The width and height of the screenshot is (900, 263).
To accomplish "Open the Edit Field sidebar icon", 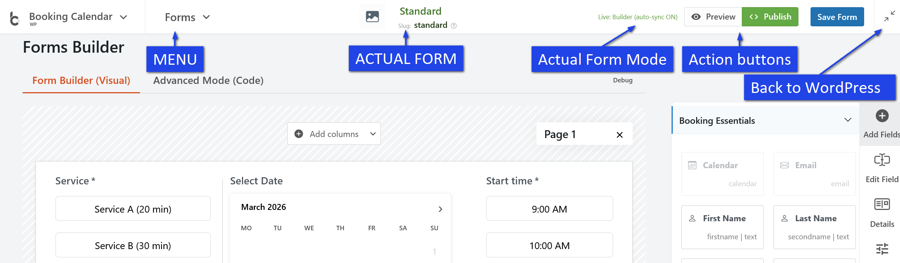I will [x=882, y=160].
